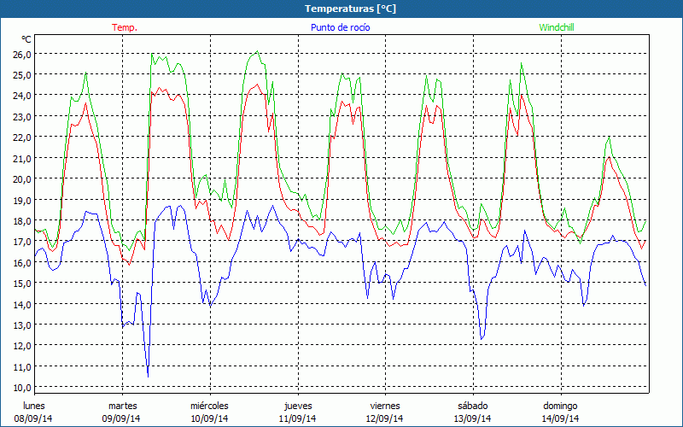Image resolution: width=683 pixels, height=427 pixels.
Task: Select the "jueves" day label
Action: [x=298, y=405]
